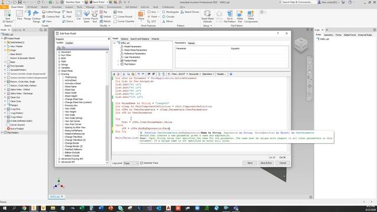Open the Operators dropdown

[x=208, y=74]
